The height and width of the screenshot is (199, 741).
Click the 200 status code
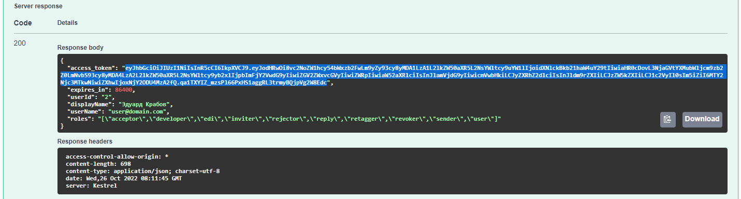20,43
